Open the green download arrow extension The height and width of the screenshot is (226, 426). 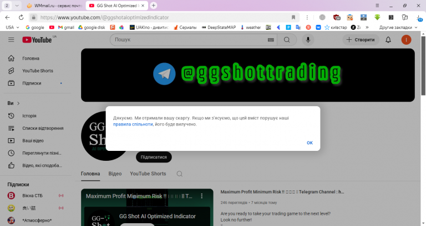tap(377, 17)
